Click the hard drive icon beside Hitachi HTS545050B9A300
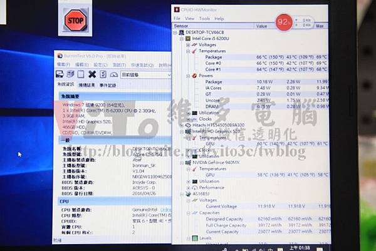Viewport: 376px width, 251px height. pos(188,125)
